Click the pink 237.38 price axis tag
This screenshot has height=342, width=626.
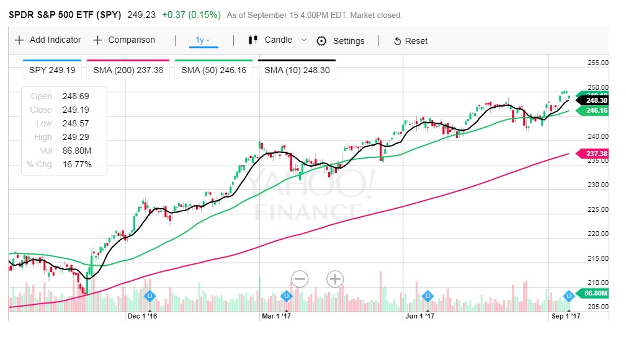(592, 154)
